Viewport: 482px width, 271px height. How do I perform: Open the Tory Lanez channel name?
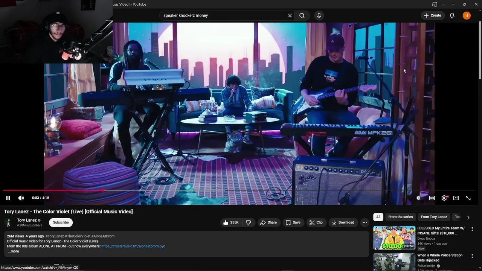coord(27,220)
